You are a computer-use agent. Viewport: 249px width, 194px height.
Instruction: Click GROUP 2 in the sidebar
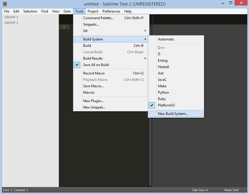(x=11, y=23)
